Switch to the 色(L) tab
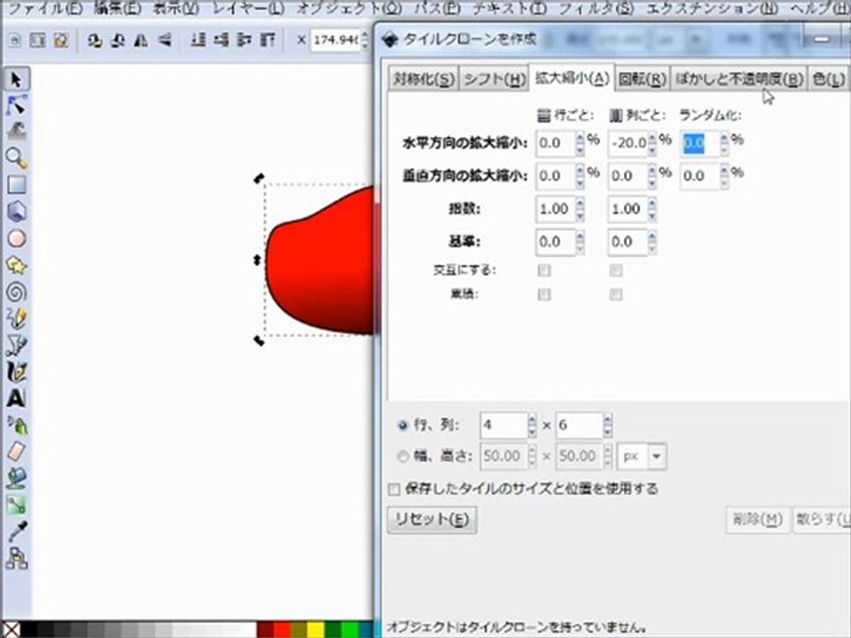 coord(828,79)
